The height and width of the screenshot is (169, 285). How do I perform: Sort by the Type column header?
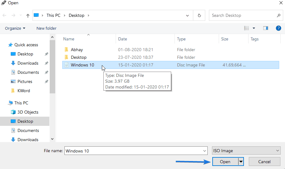(x=181, y=39)
